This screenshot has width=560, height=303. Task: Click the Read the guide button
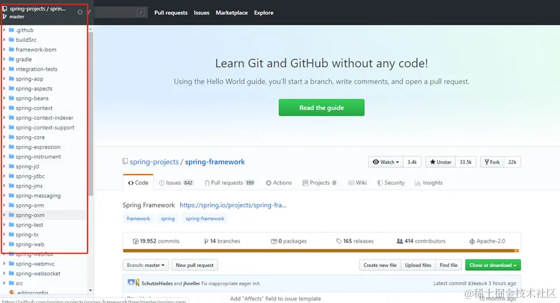pos(321,108)
